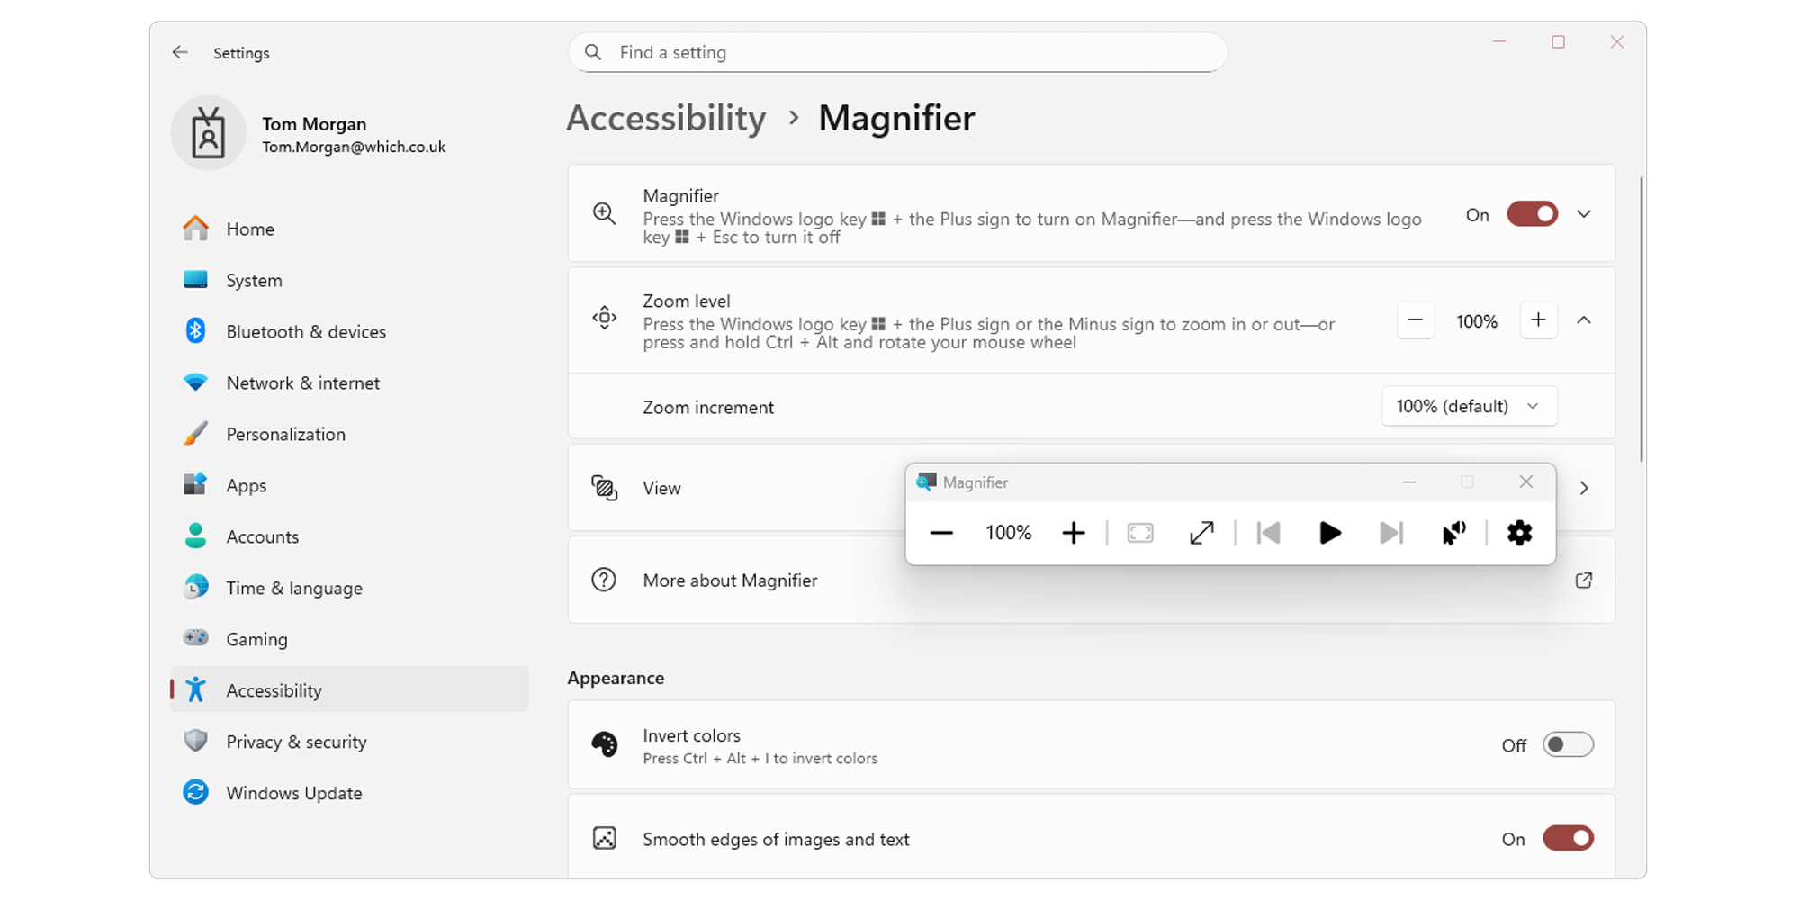Enable Invert colors
Image resolution: width=1800 pixels, height=900 pixels.
pos(1567,744)
